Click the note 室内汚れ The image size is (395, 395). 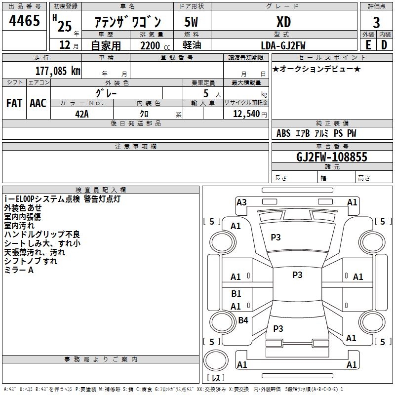coord(19,226)
